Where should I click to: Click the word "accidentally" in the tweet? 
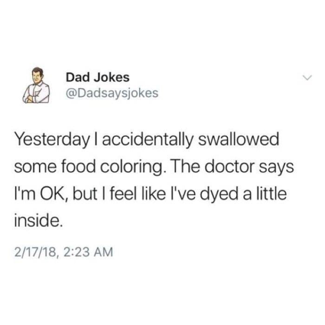click(148, 140)
